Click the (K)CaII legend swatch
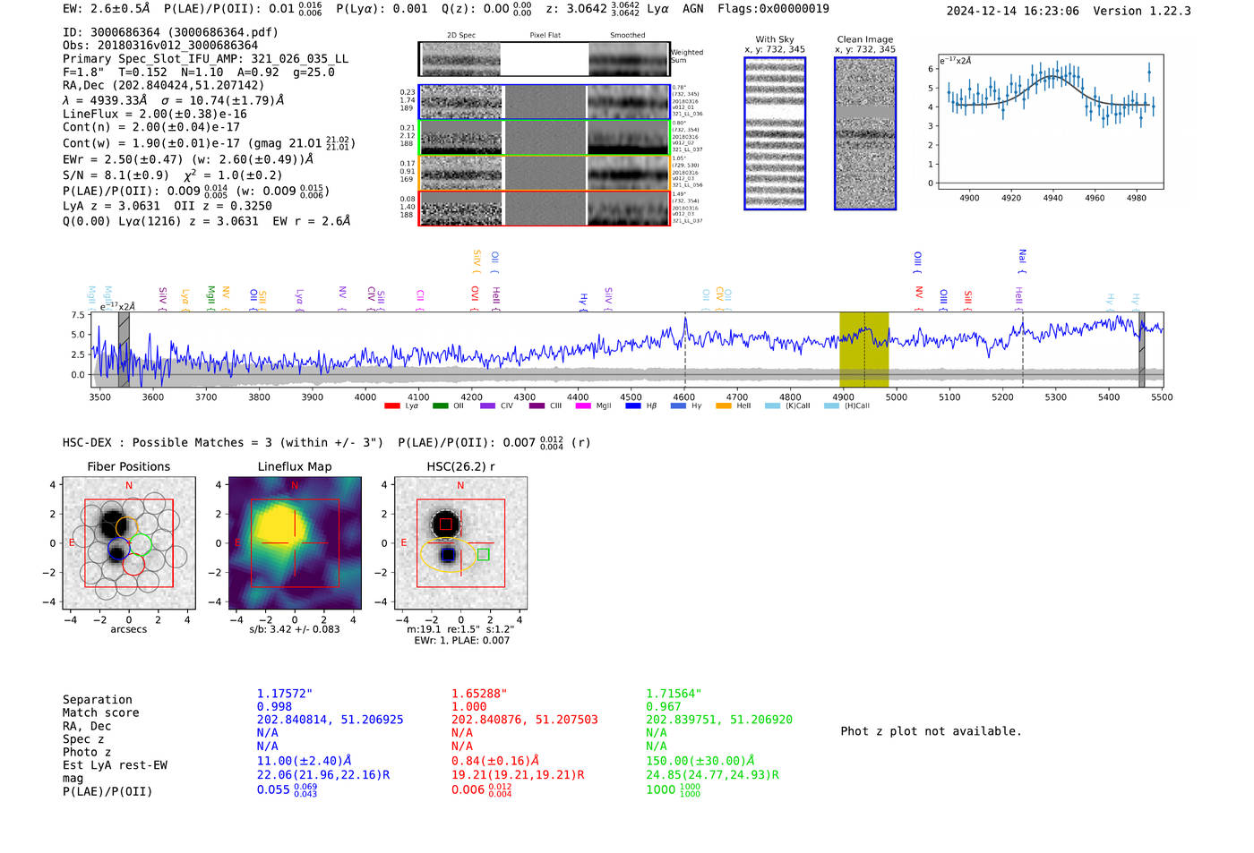The image size is (1254, 853). [772, 406]
